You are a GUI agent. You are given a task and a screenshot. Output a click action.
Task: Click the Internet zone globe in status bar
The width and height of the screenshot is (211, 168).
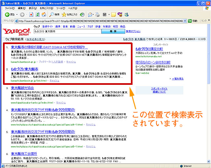click(181, 166)
